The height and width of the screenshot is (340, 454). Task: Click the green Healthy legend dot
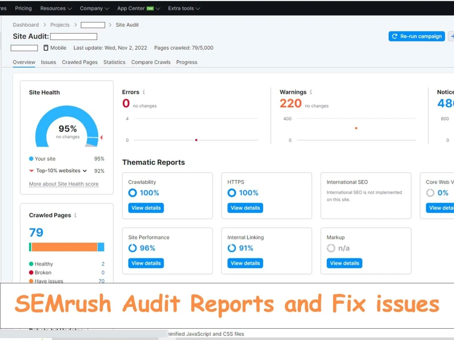pyautogui.click(x=31, y=264)
